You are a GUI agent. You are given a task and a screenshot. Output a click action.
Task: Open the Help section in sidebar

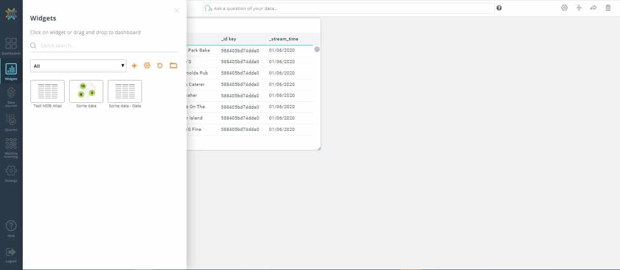(11, 227)
